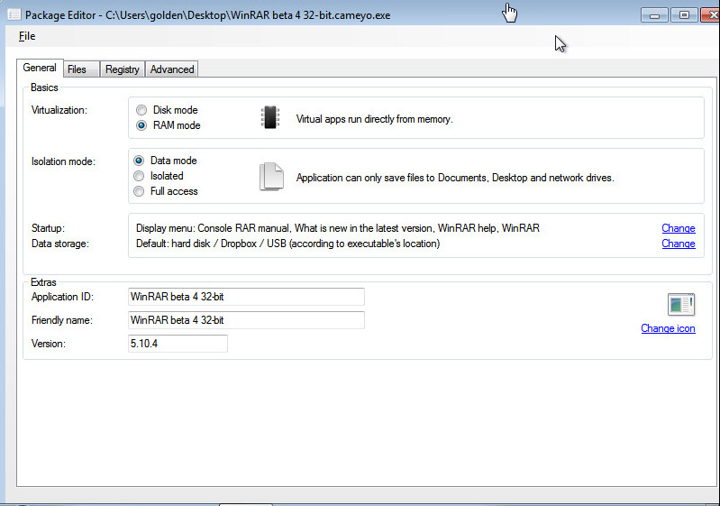The image size is (720, 506).
Task: Click the Package Editor title bar icon
Action: (x=14, y=14)
